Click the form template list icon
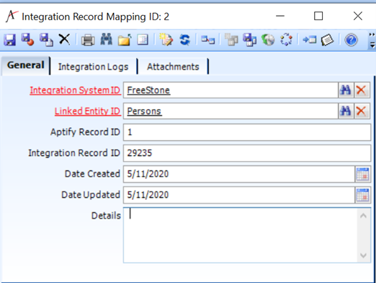The width and height of the screenshot is (376, 283). (143, 40)
